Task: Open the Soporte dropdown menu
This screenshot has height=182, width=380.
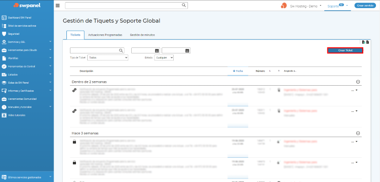Action: [x=338, y=6]
